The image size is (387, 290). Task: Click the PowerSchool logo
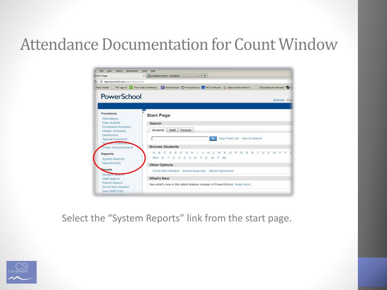click(x=121, y=96)
